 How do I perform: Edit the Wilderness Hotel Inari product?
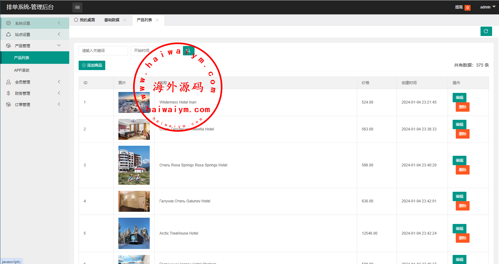pos(460,98)
